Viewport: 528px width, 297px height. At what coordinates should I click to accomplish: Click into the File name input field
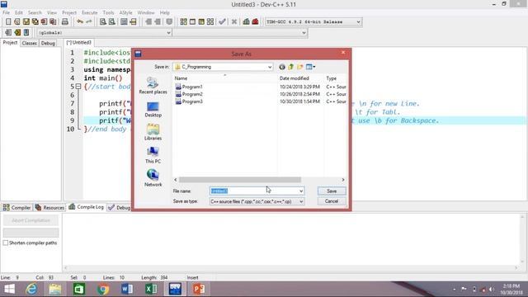coord(254,191)
